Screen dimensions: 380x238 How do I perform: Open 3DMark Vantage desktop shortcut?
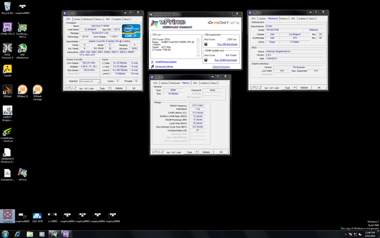click(37, 90)
